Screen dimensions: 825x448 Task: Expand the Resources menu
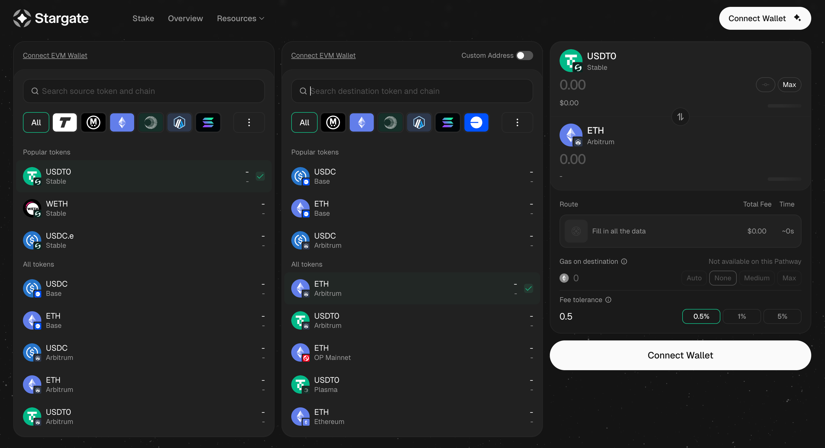pos(241,19)
